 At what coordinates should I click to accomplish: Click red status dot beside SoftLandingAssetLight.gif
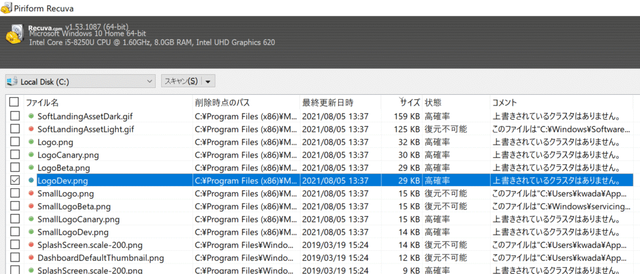pyautogui.click(x=31, y=129)
